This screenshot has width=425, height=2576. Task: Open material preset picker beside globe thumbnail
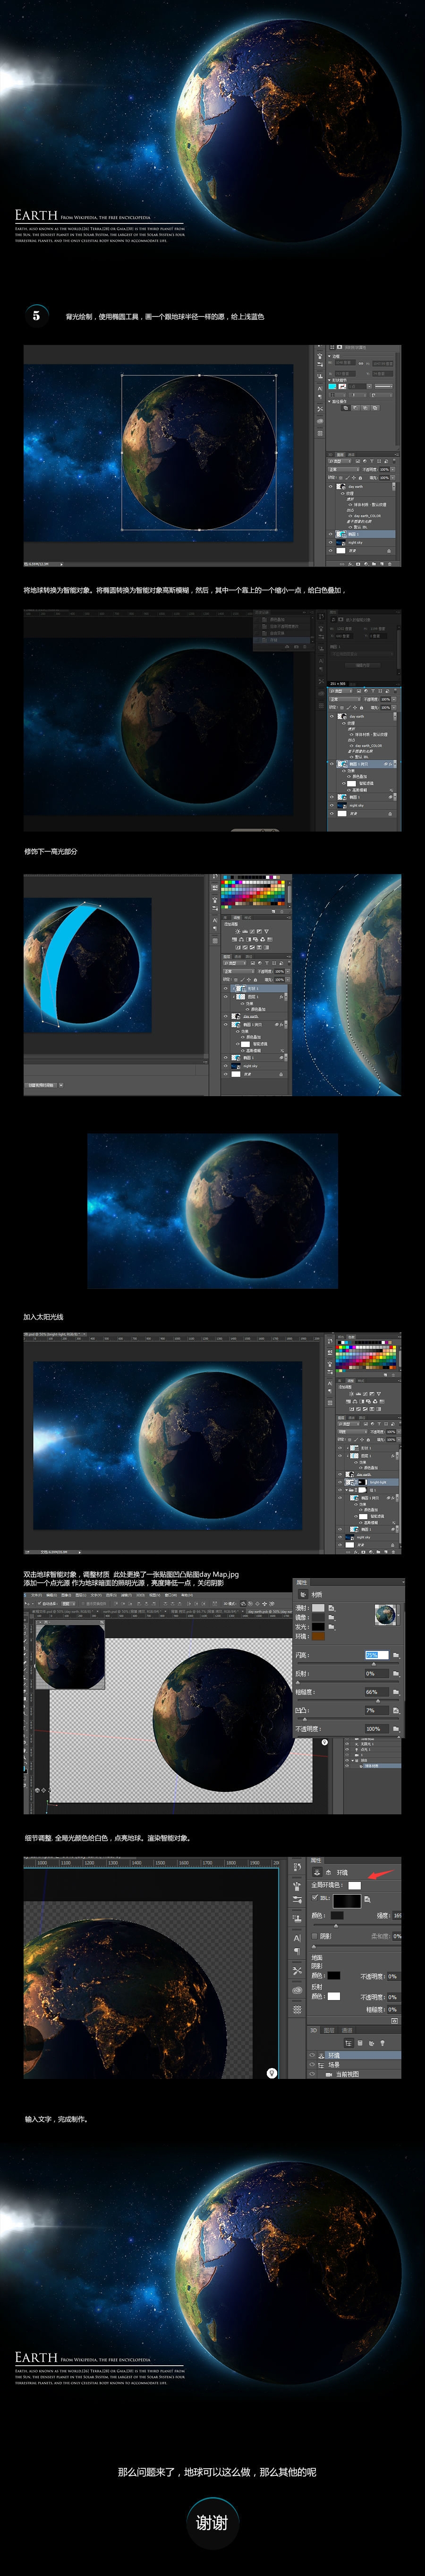point(399,1615)
